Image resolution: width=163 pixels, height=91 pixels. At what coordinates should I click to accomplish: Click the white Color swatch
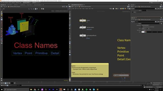click(x=143, y=32)
